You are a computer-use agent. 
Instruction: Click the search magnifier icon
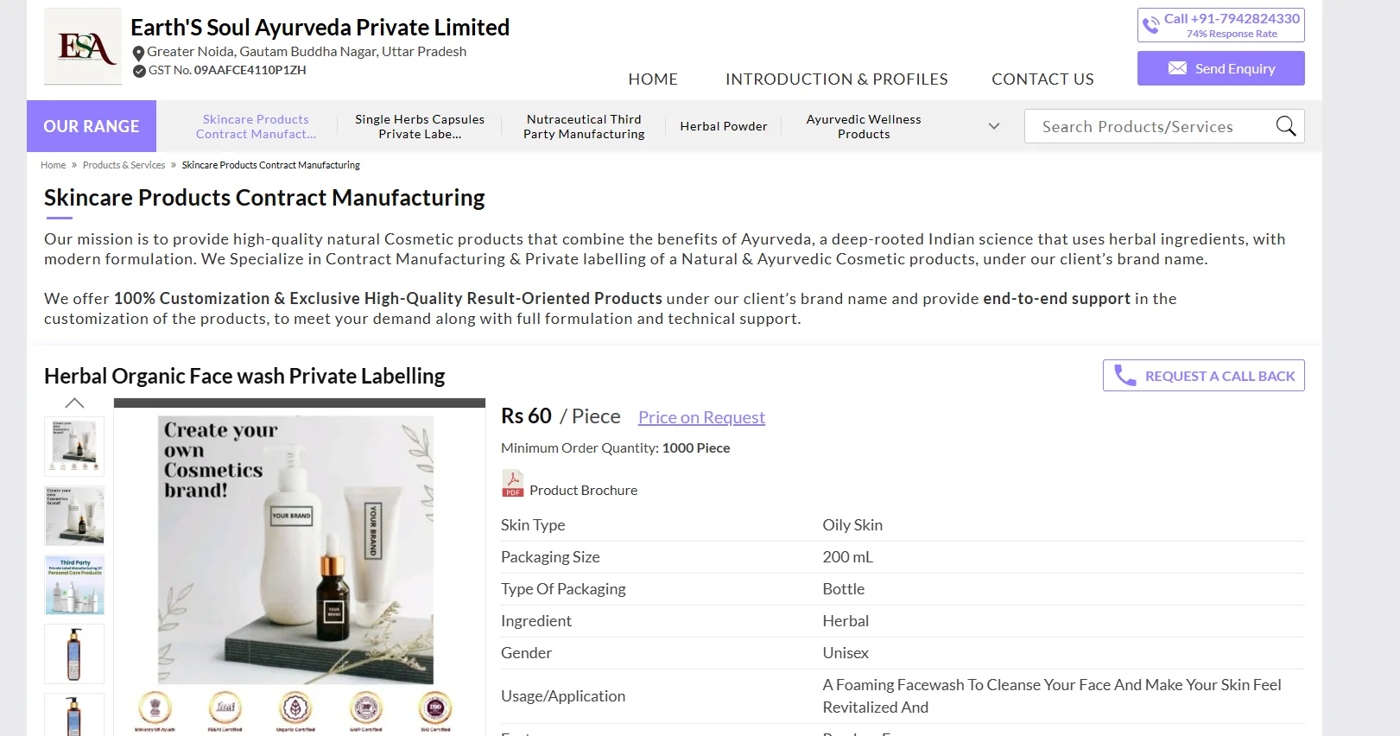click(1286, 125)
